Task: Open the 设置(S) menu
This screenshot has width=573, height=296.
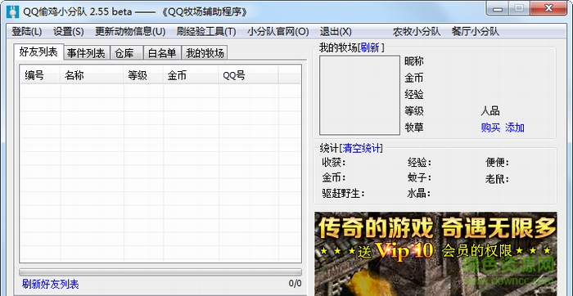Action: 68,32
